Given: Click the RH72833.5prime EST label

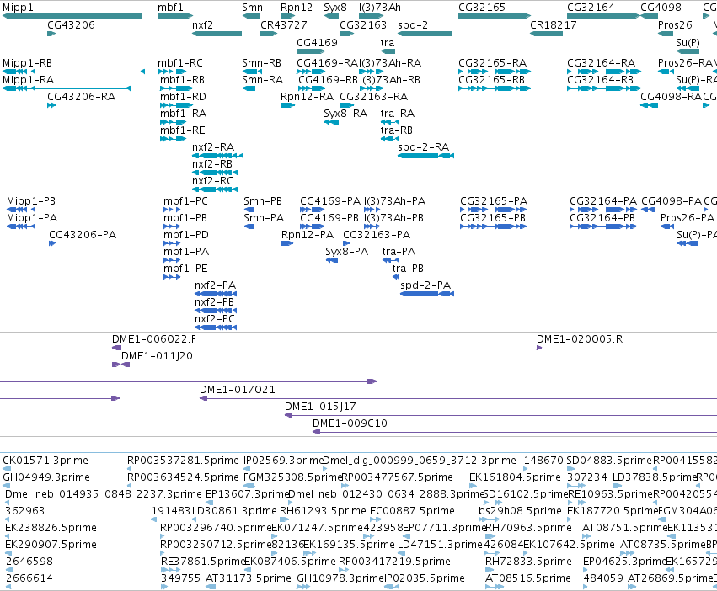Looking at the screenshot, I should [x=528, y=561].
